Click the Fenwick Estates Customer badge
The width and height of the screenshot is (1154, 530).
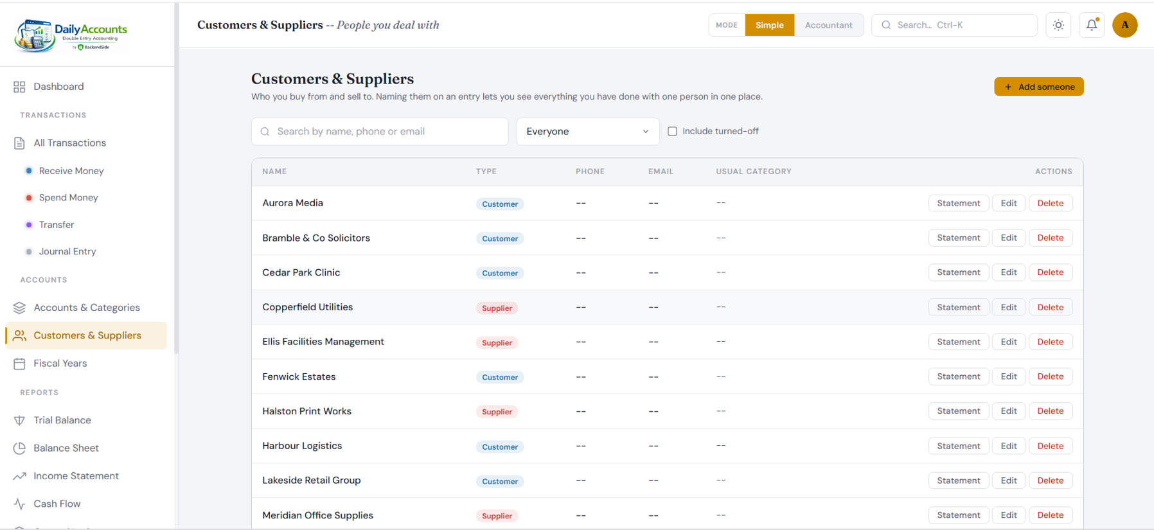tap(500, 377)
